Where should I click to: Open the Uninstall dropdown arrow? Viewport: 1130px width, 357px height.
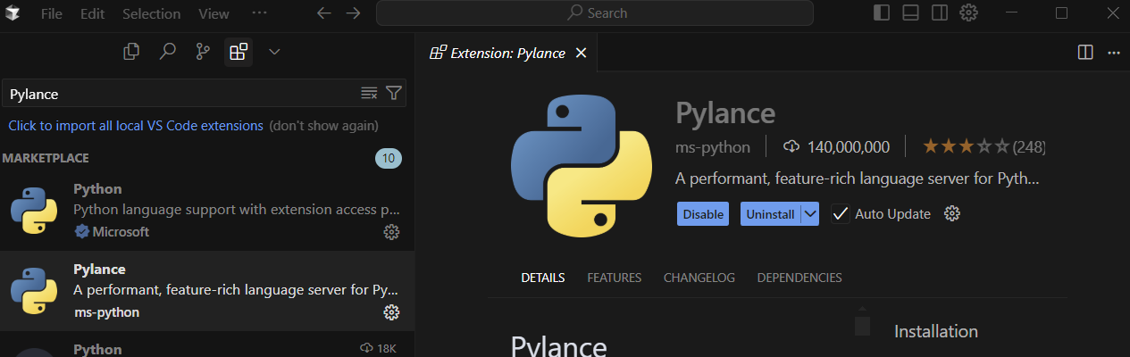click(x=810, y=214)
